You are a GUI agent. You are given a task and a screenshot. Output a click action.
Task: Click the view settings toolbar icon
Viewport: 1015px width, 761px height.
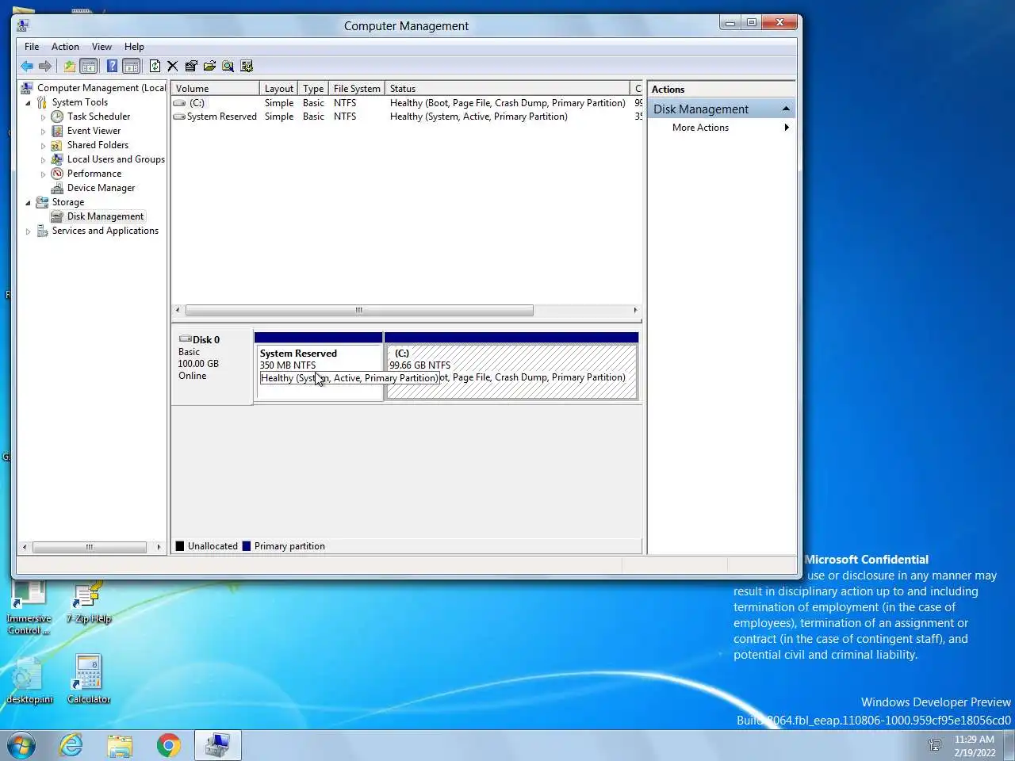click(247, 67)
